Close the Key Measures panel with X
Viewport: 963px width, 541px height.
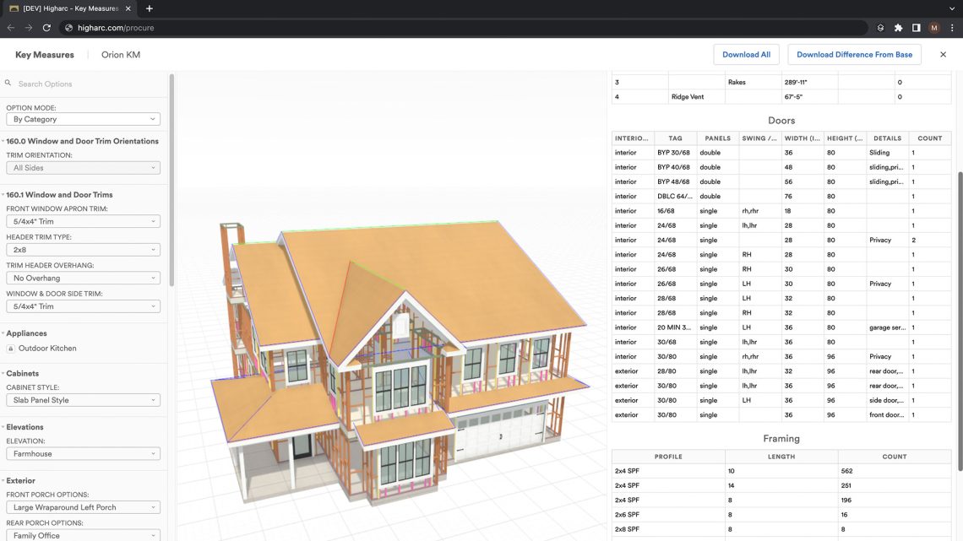[x=943, y=55]
